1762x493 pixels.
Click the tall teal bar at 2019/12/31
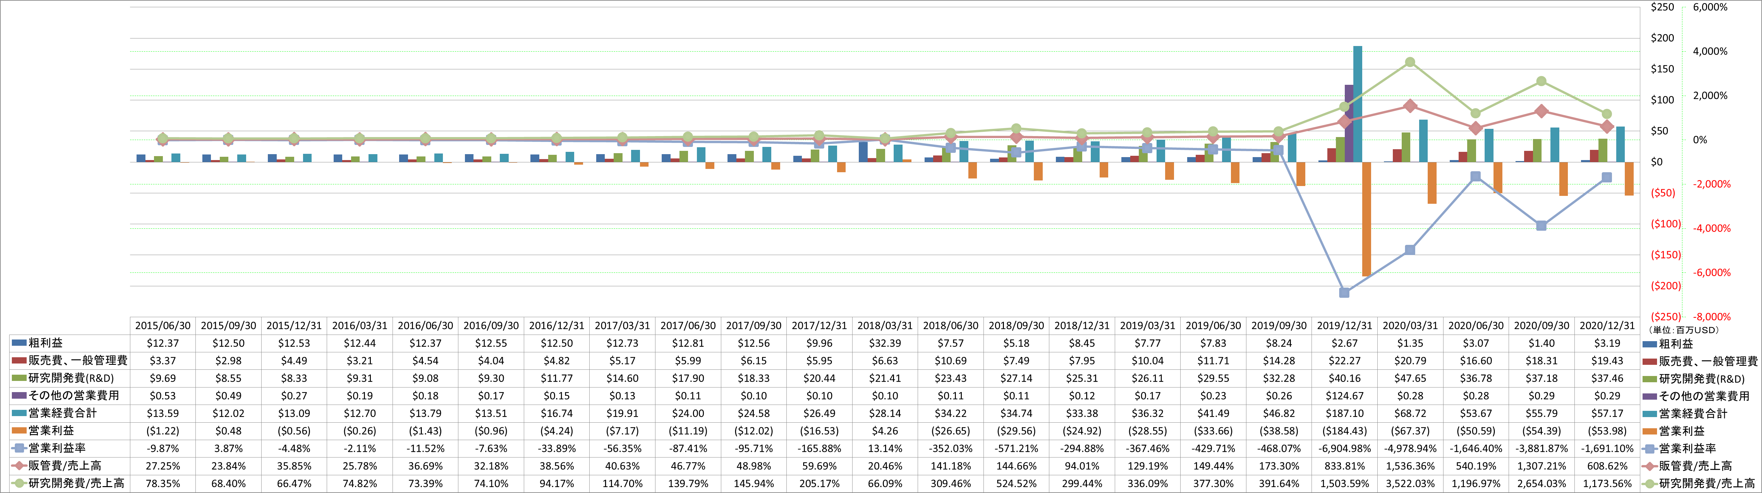tap(1358, 104)
